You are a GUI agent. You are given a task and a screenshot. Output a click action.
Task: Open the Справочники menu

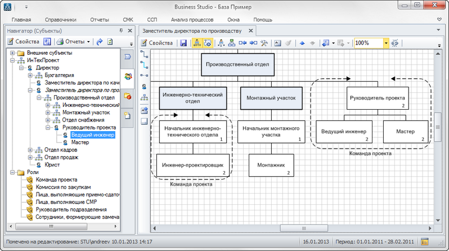(x=60, y=20)
